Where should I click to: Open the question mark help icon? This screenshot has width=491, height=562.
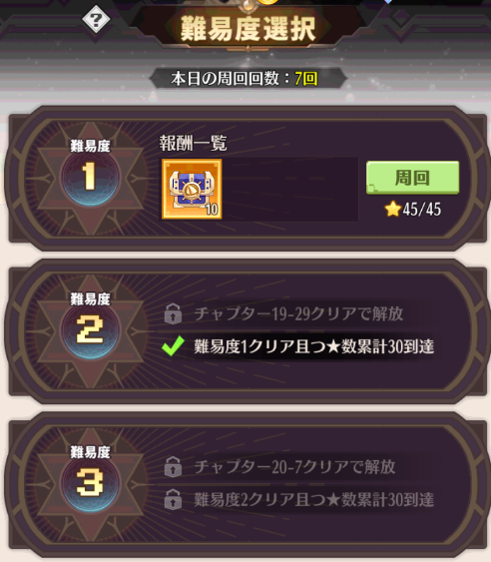point(96,20)
